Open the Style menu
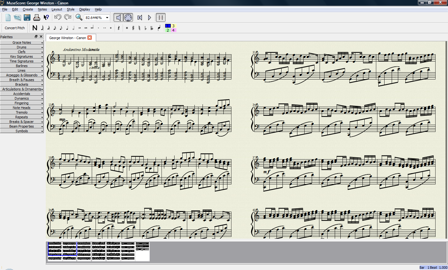 [71, 9]
